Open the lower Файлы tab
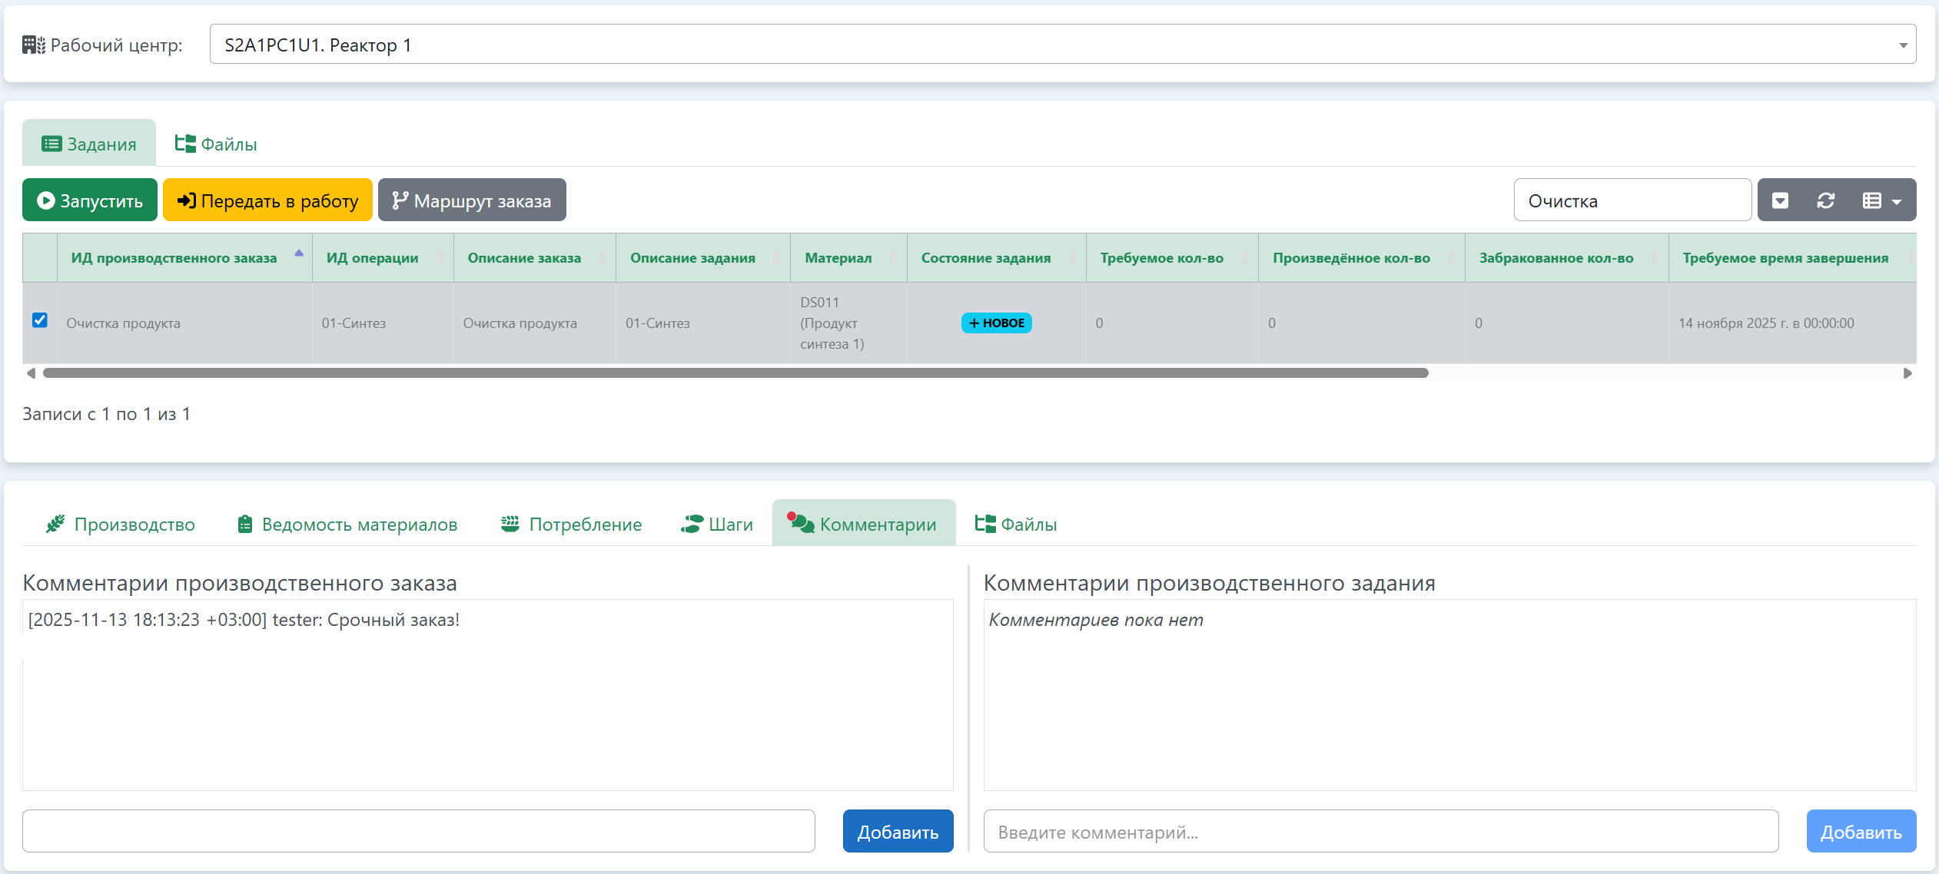The width and height of the screenshot is (1939, 874). point(1016,524)
